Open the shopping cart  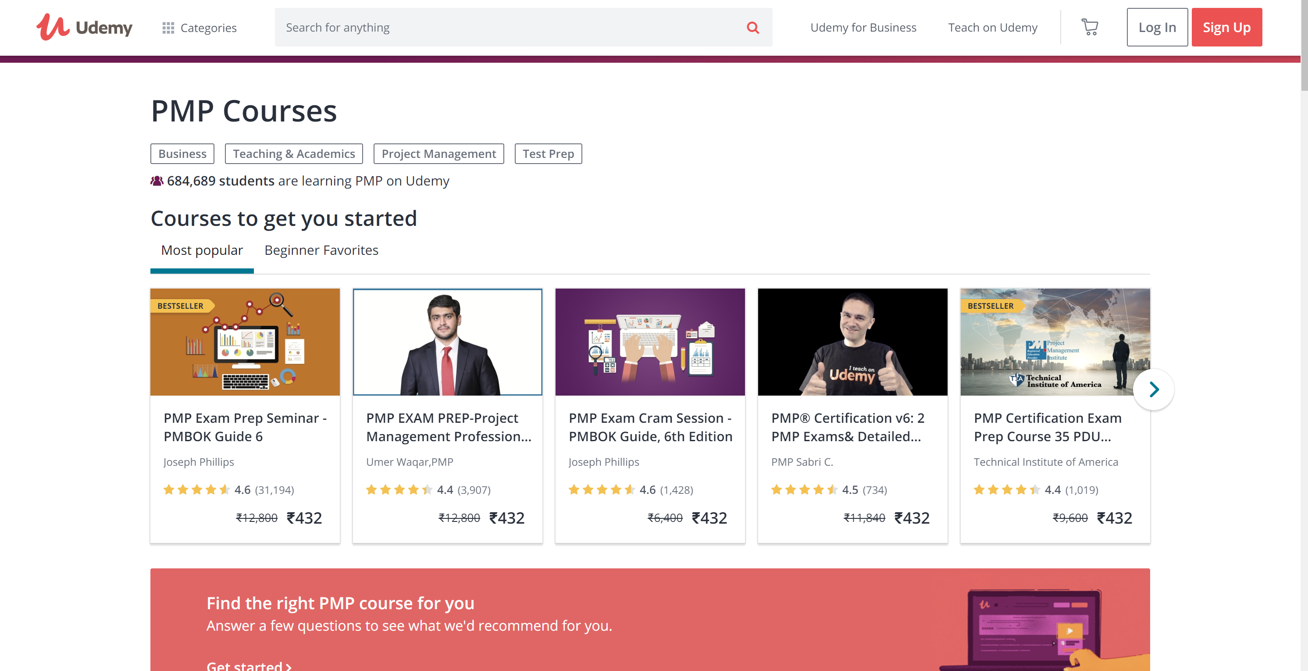1089,28
